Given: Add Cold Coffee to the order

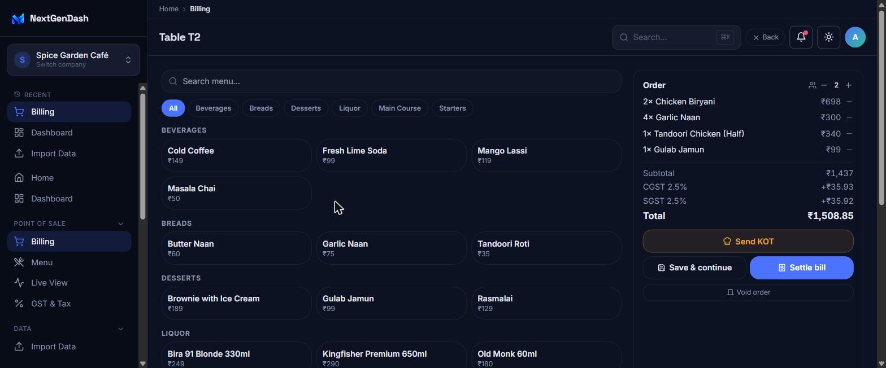Looking at the screenshot, I should [236, 155].
